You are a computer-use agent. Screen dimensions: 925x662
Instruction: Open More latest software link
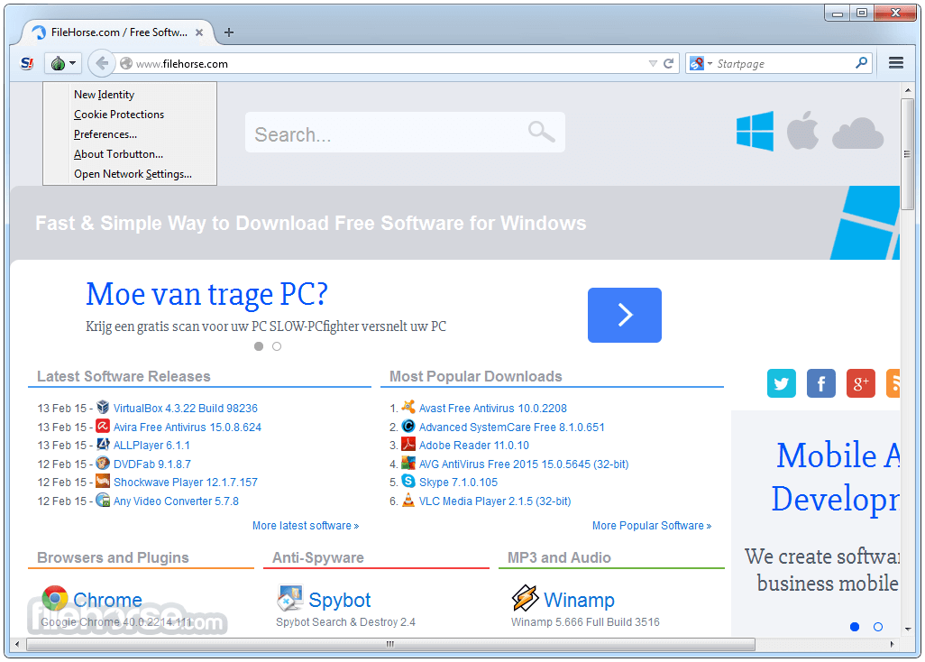(x=306, y=526)
